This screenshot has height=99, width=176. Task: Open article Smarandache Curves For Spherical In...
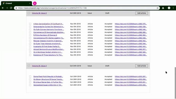click(x=49, y=27)
